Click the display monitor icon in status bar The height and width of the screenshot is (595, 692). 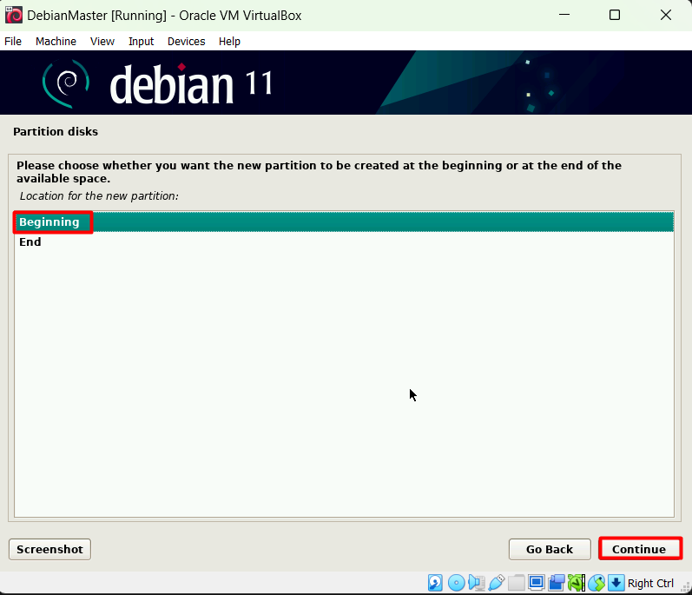pyautogui.click(x=537, y=583)
